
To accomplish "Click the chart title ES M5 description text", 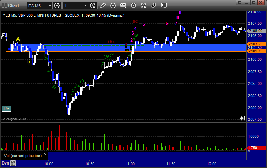I will [64, 15].
